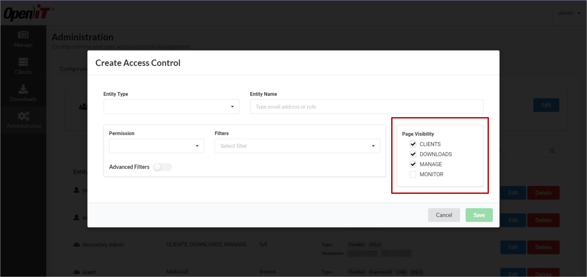Open the Entity Type dropdown
587x277 pixels.
(171, 106)
